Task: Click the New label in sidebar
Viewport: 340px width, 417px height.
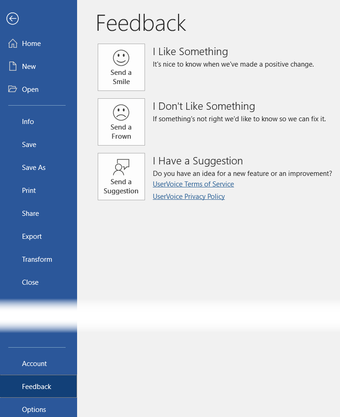Action: point(29,67)
